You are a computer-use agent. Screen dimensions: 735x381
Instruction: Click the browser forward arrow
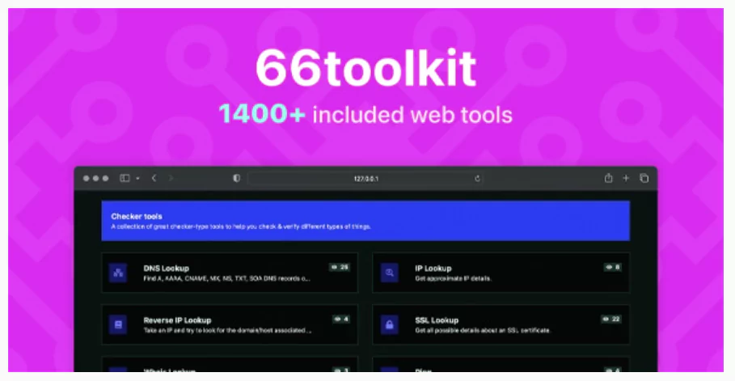171,178
